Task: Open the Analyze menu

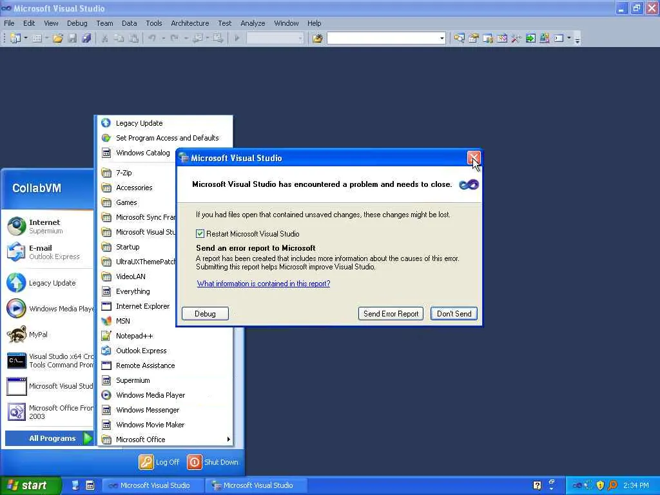Action: 253,23
